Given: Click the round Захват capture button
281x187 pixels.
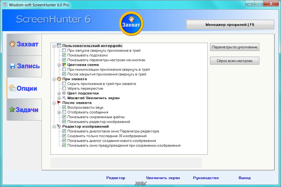Looking at the screenshot, I should [x=131, y=23].
